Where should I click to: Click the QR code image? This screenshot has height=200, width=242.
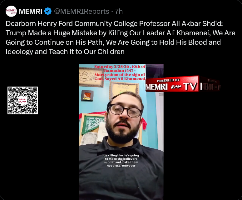pyautogui.click(x=23, y=100)
